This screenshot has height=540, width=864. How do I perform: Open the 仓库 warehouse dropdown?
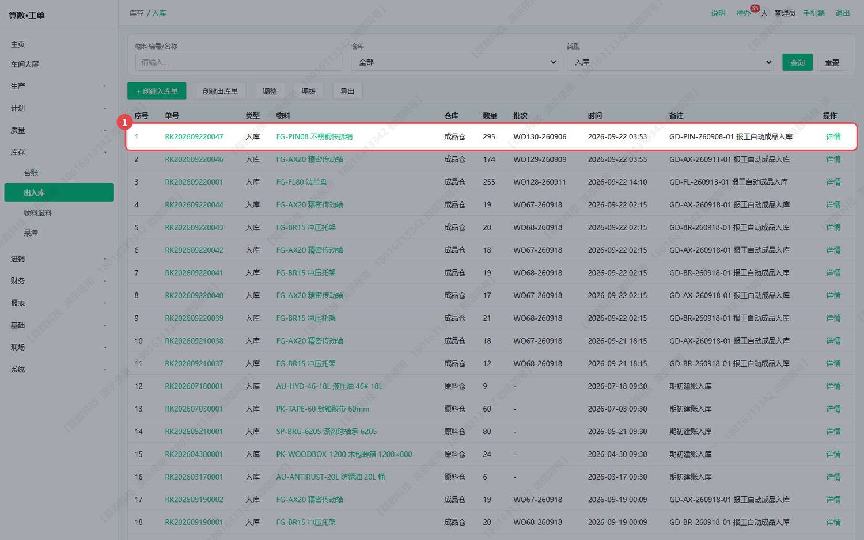pyautogui.click(x=455, y=62)
